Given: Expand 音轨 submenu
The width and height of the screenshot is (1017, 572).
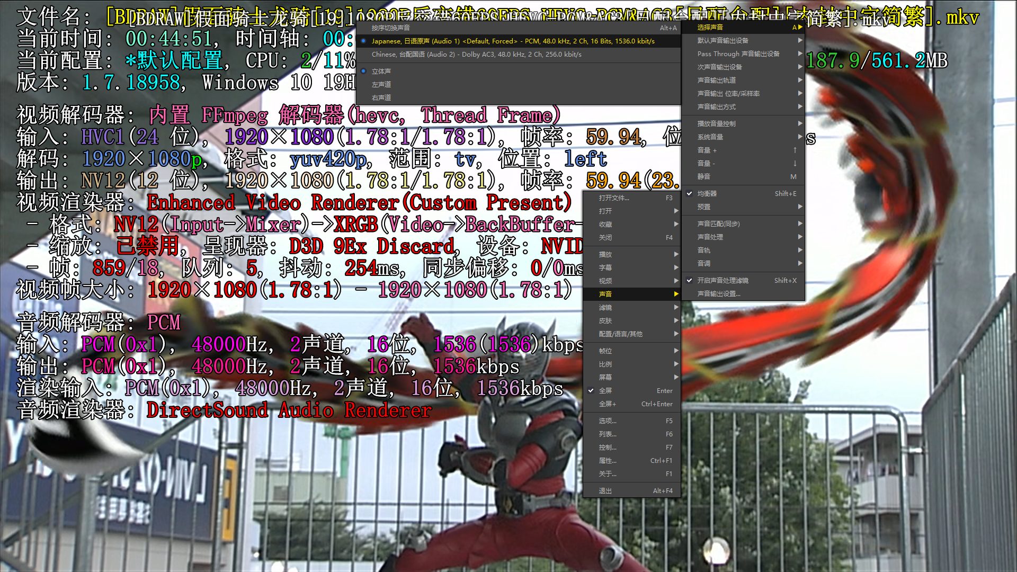Looking at the screenshot, I should [743, 250].
